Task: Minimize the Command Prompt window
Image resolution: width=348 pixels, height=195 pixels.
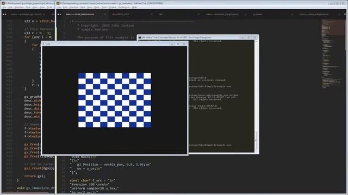Action: pyautogui.click(x=243, y=37)
